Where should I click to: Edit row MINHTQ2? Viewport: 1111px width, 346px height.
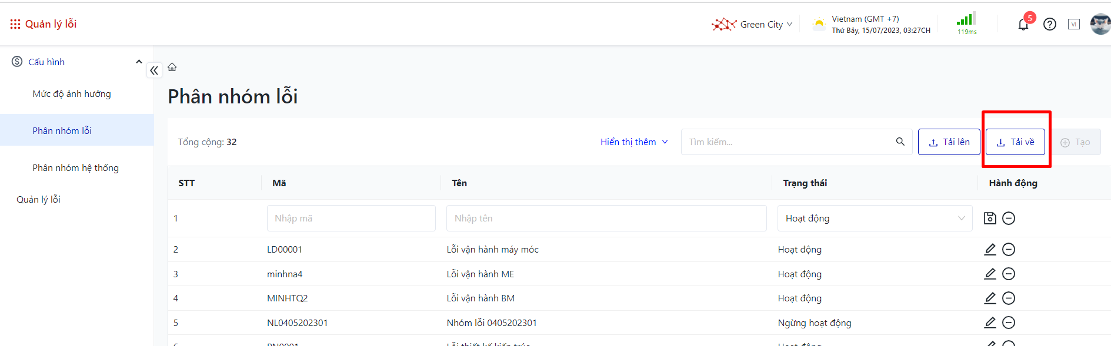990,298
